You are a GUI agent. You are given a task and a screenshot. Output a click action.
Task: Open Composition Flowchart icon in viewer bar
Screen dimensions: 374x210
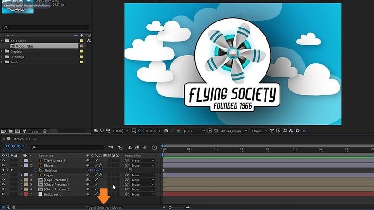click(291, 131)
